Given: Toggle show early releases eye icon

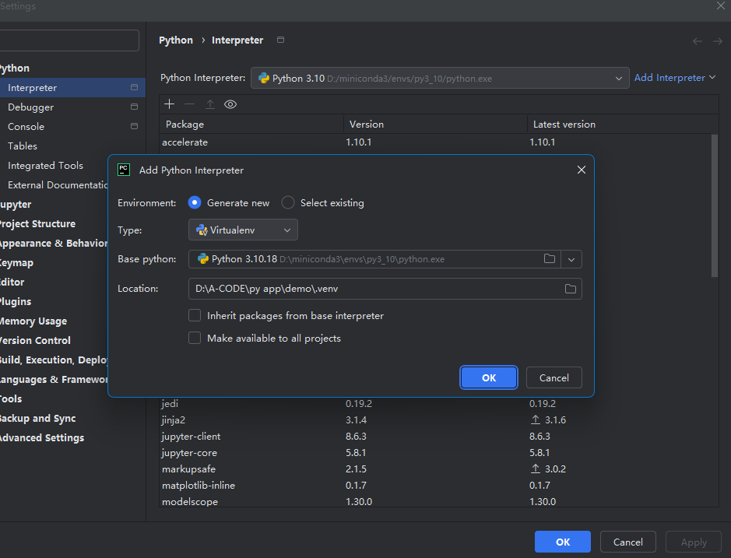Looking at the screenshot, I should click(x=230, y=104).
